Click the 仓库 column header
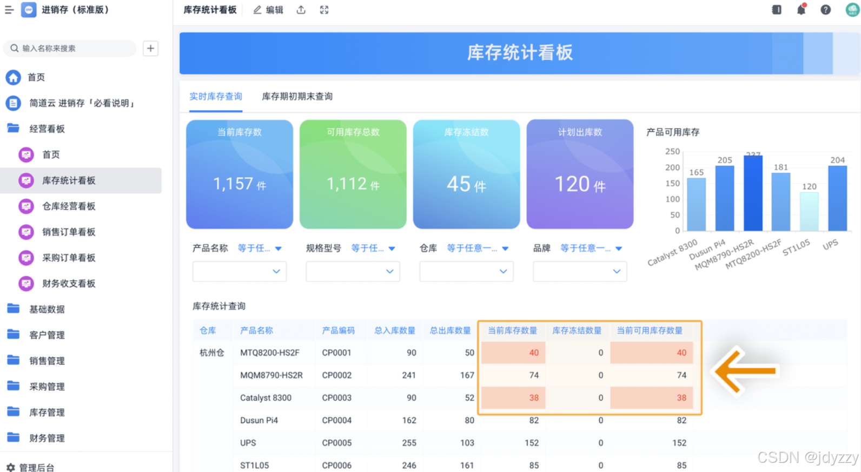This screenshot has height=472, width=861. (208, 331)
